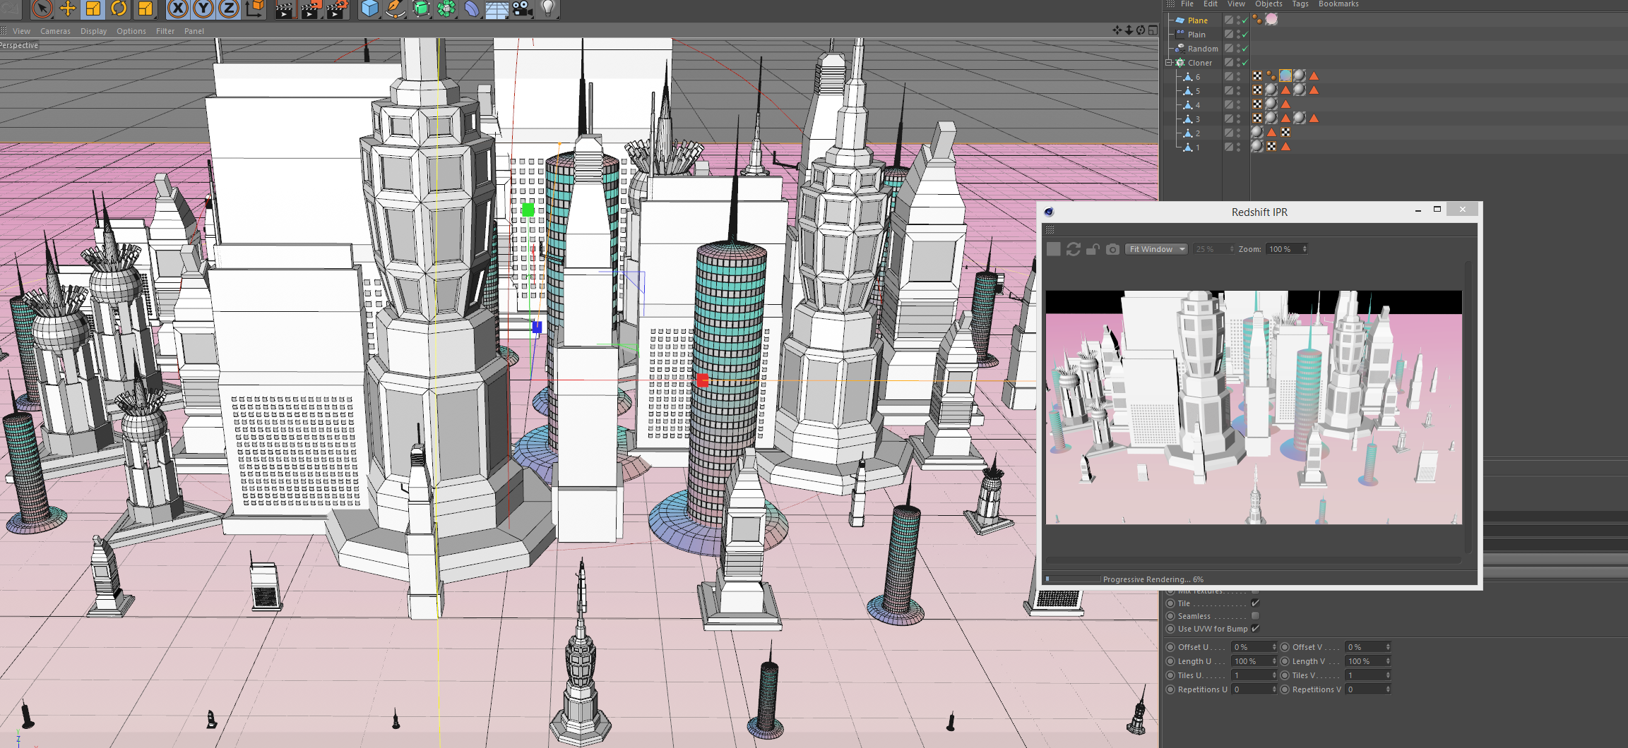Select the Cloner object
The height and width of the screenshot is (748, 1628).
click(1199, 63)
